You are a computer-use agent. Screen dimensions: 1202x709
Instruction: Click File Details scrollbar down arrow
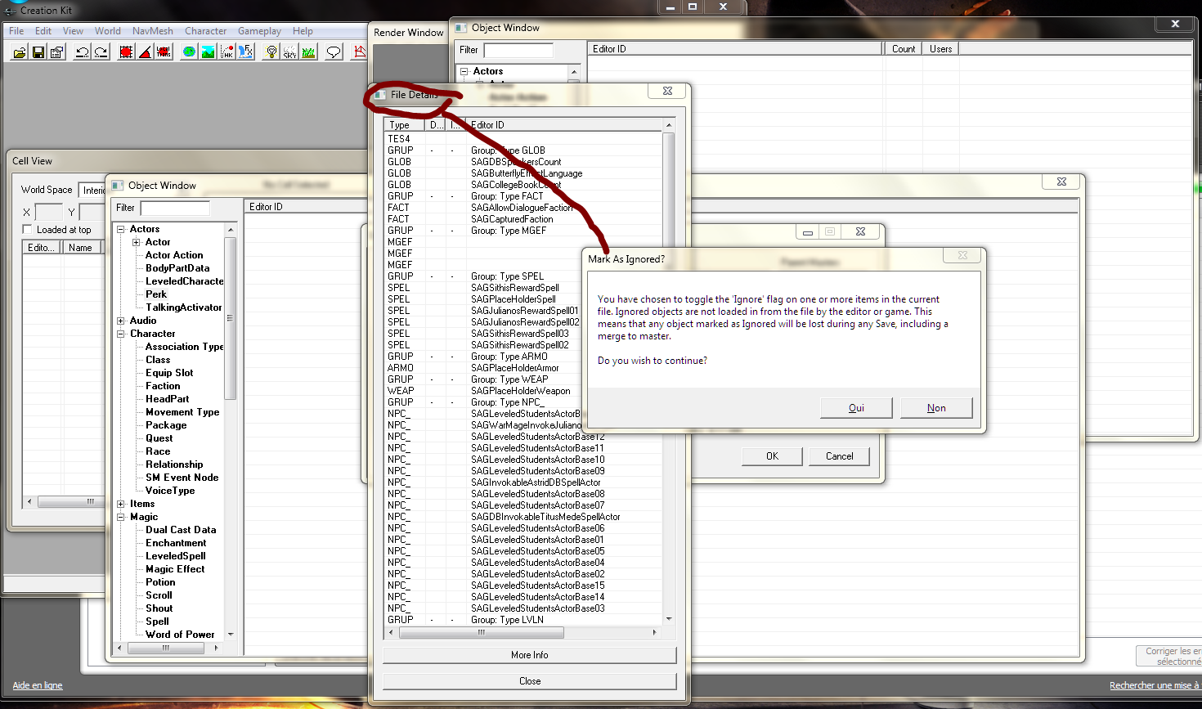click(669, 619)
